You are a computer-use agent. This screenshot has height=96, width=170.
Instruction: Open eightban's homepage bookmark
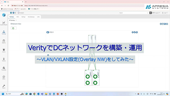(7, 9)
